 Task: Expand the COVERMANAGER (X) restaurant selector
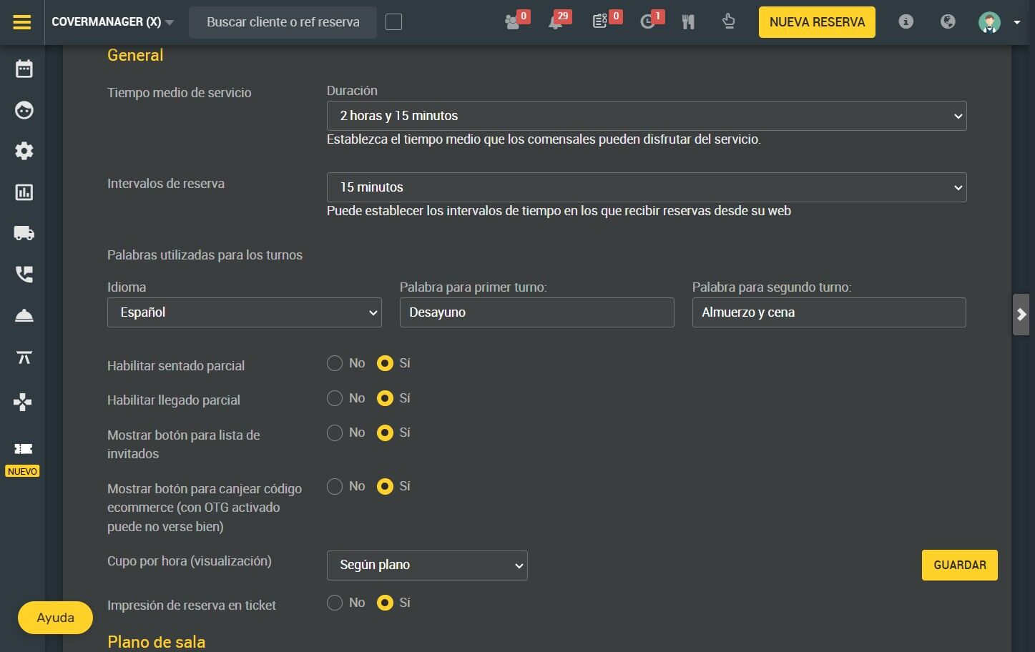pos(113,22)
